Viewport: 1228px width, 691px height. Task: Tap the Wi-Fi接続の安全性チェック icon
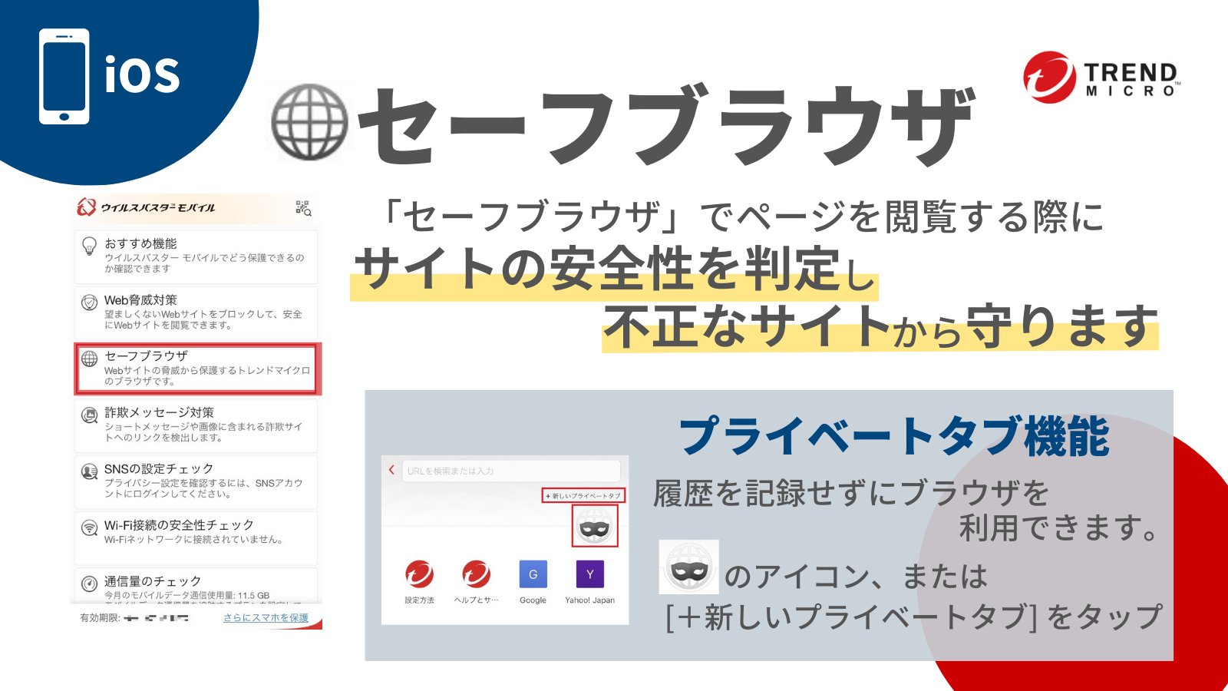pos(90,527)
